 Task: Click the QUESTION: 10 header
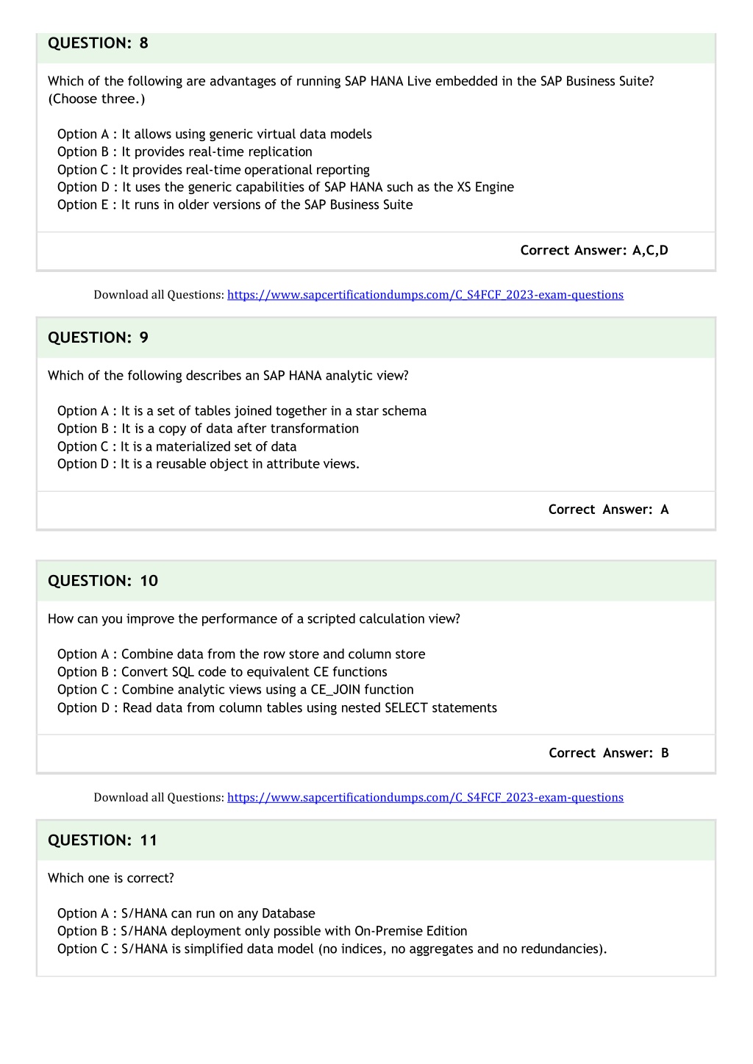point(103,581)
